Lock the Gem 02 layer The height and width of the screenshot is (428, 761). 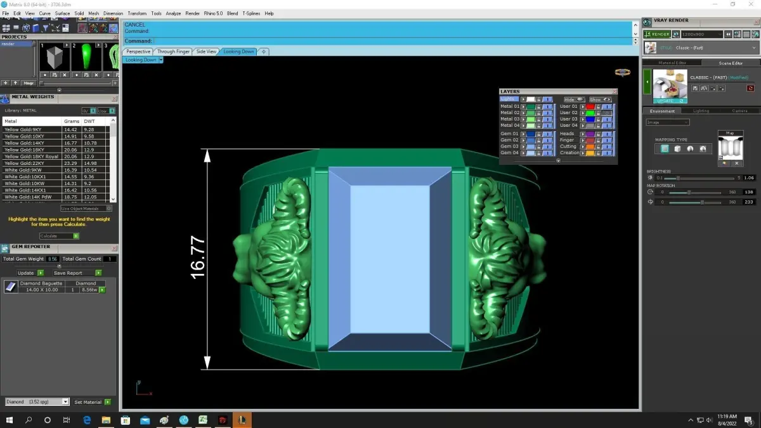click(538, 140)
